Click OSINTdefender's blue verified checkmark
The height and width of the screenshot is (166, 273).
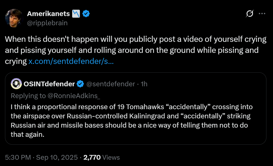click(x=80, y=84)
